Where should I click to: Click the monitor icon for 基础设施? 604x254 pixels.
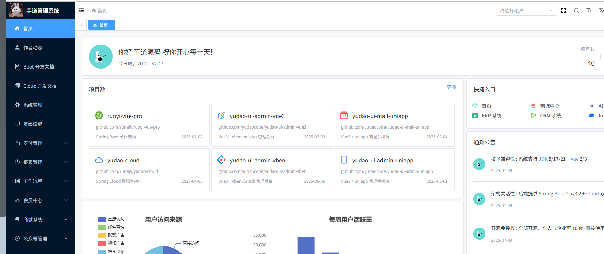pyautogui.click(x=17, y=124)
